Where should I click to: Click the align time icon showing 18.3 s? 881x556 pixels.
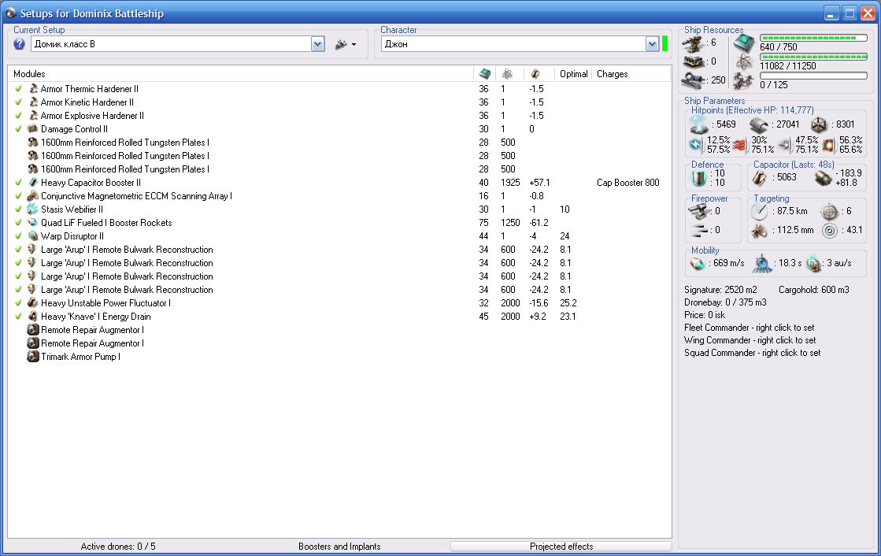(x=762, y=263)
